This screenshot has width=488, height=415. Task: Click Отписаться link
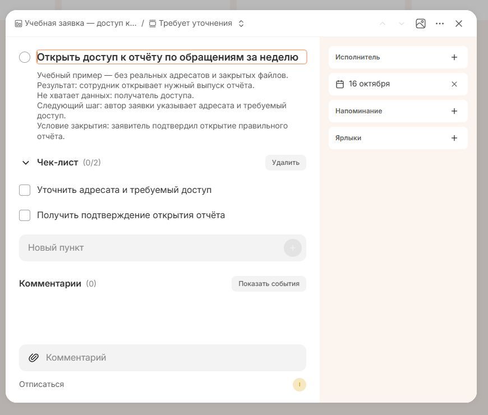(x=42, y=385)
